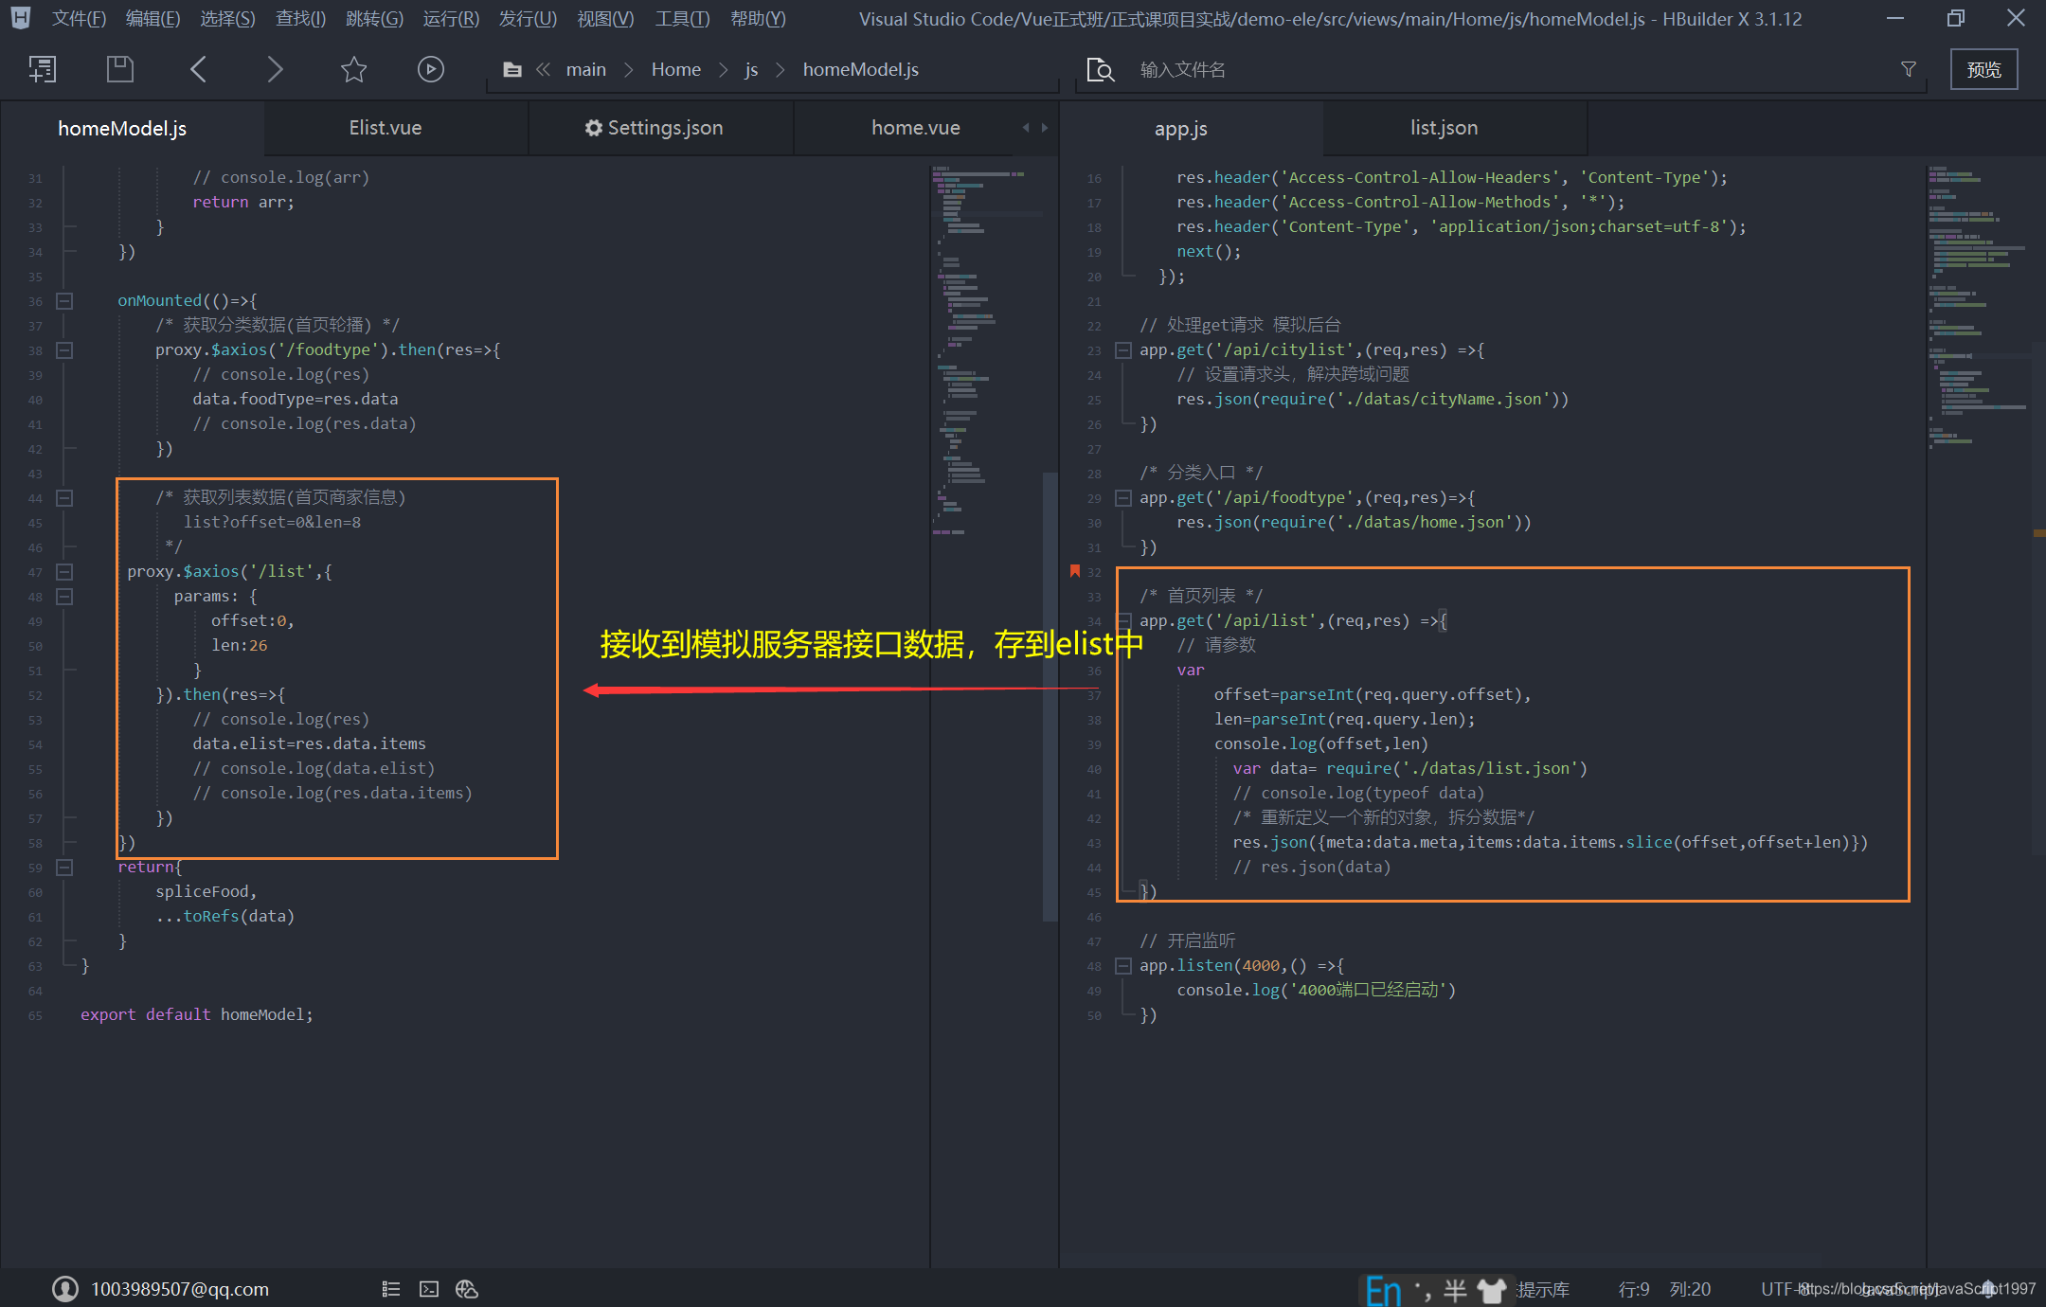Viewport: 2046px width, 1307px height.
Task: Click the list outline icon in status bar
Action: (x=391, y=1289)
